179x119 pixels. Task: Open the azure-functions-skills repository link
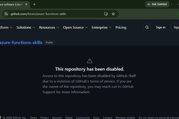(x=21, y=43)
